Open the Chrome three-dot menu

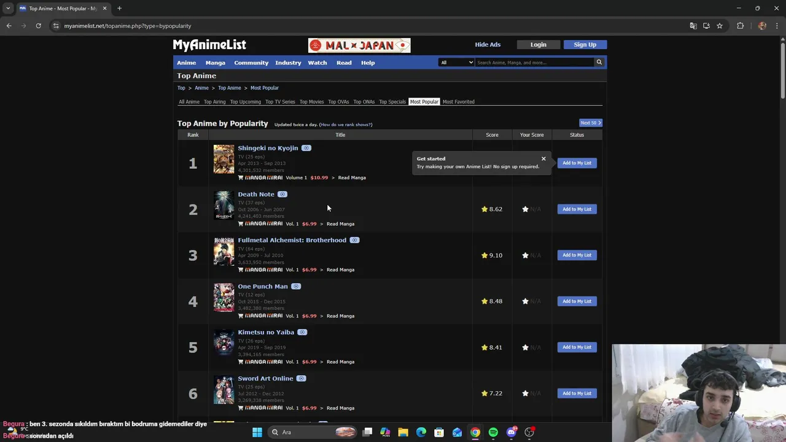(777, 26)
